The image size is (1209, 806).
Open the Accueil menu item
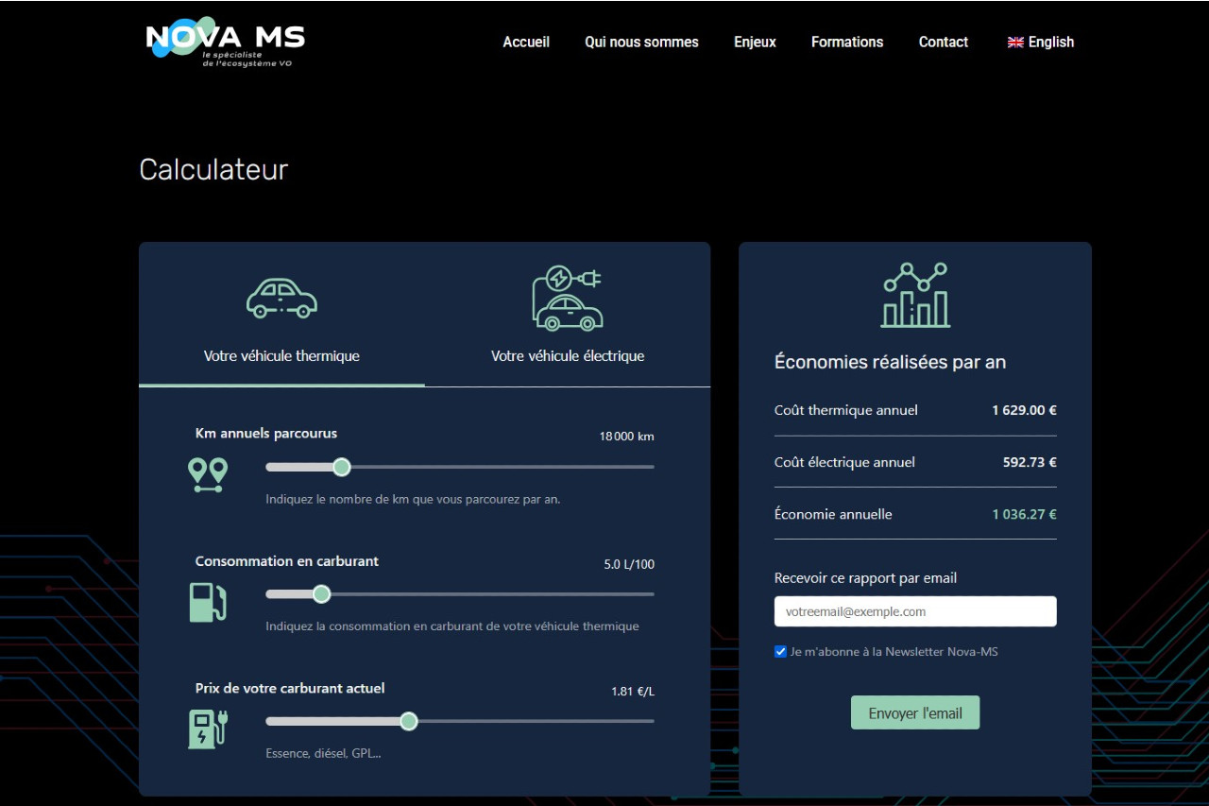(526, 43)
